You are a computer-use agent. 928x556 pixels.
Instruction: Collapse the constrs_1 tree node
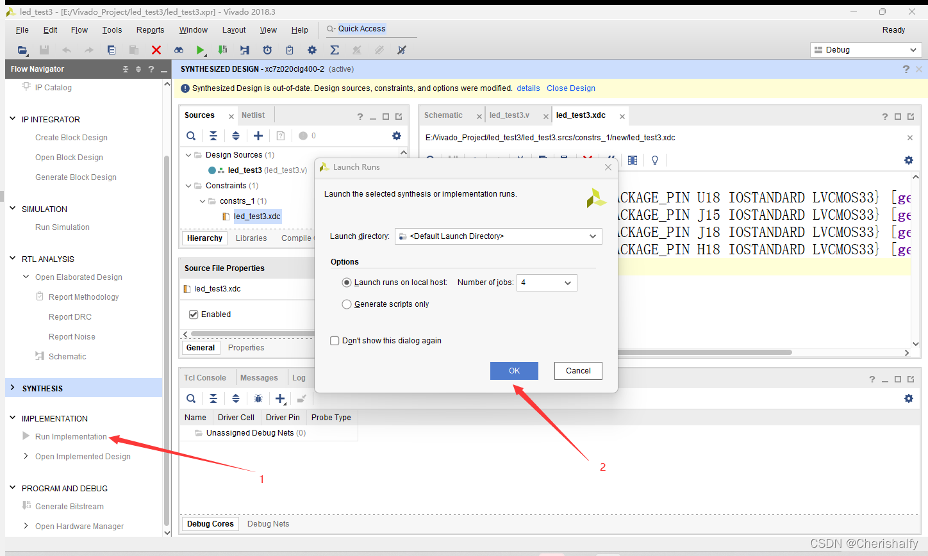point(203,201)
